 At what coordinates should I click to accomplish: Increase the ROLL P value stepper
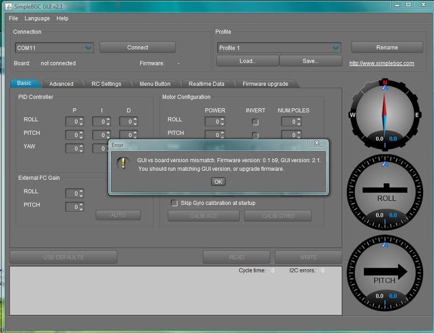point(81,120)
